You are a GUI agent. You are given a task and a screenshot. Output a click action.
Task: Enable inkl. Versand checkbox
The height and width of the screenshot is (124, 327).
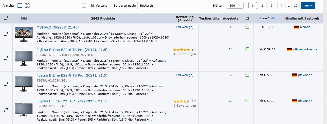pyautogui.click(x=84, y=5)
